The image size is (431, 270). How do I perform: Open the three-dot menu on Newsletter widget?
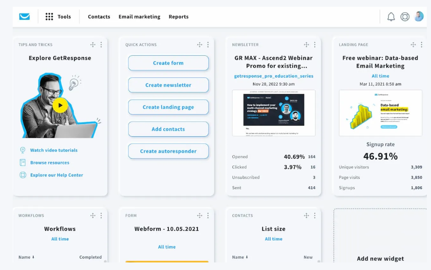click(x=315, y=45)
